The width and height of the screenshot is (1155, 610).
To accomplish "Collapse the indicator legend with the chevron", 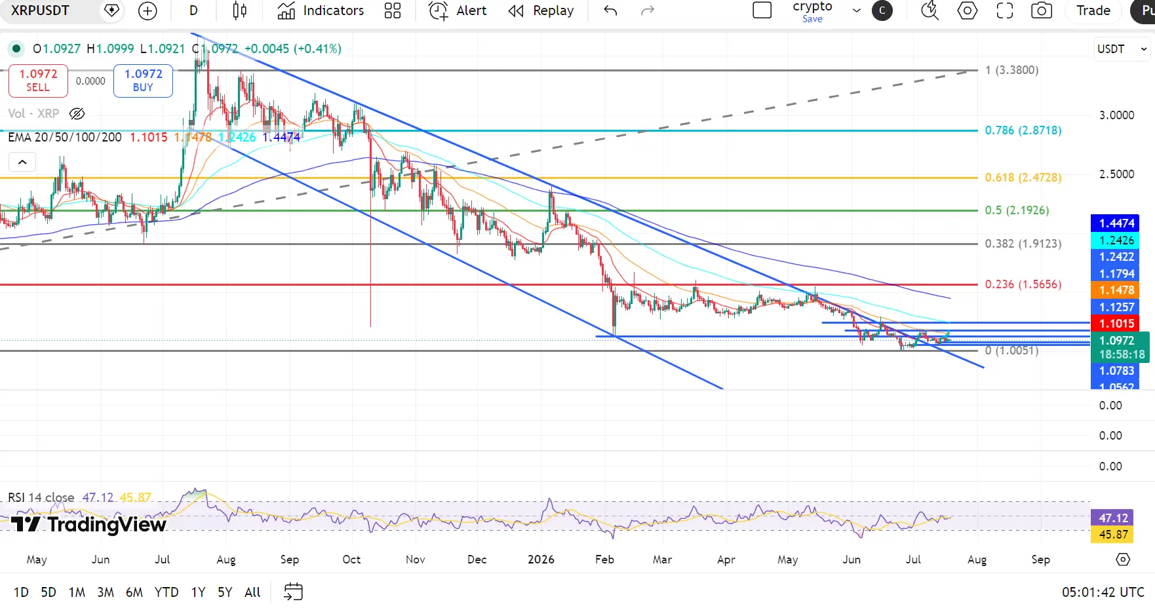I will point(22,162).
